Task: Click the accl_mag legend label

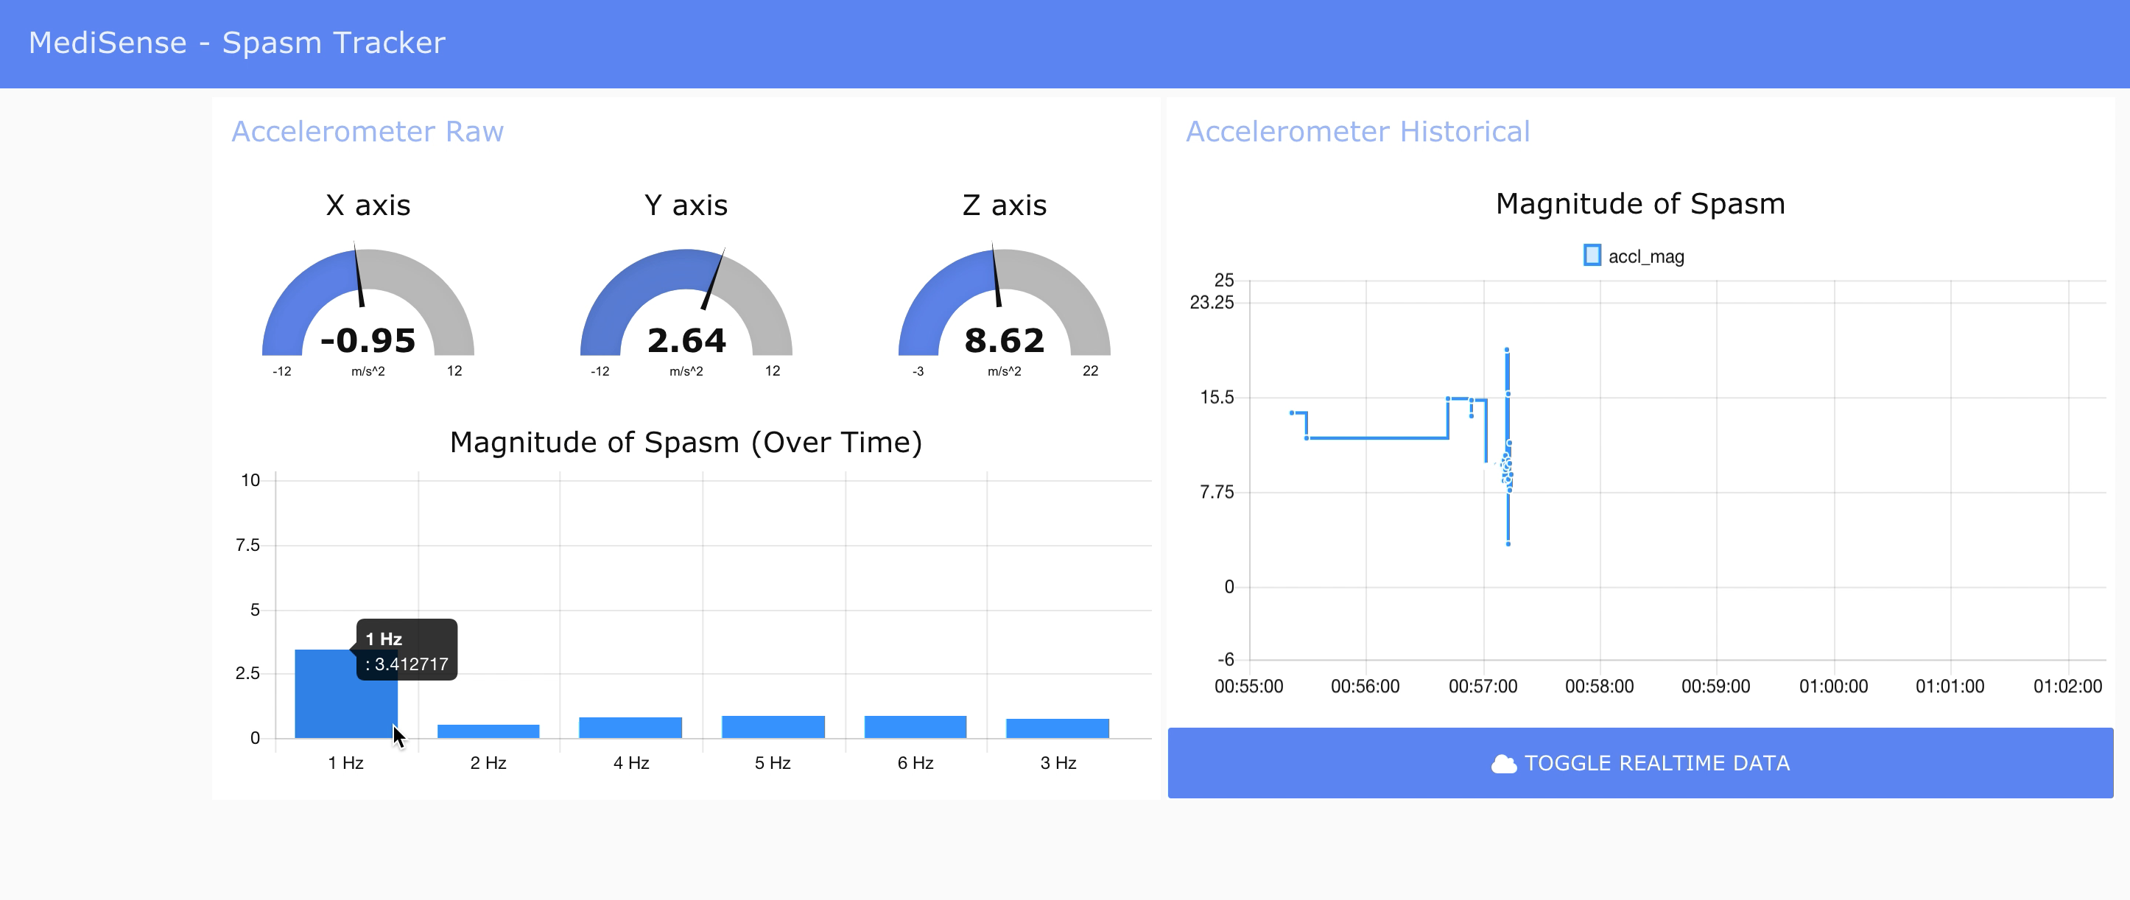Action: [1645, 256]
